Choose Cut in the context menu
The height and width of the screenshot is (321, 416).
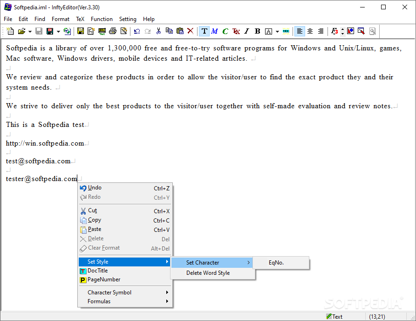pyautogui.click(x=125, y=211)
